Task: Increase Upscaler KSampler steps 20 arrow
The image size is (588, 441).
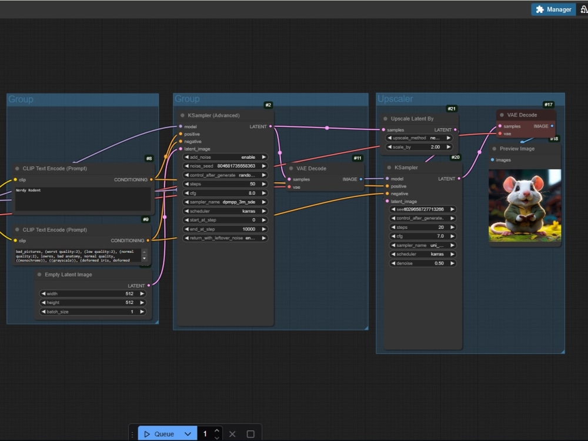Action: [452, 227]
